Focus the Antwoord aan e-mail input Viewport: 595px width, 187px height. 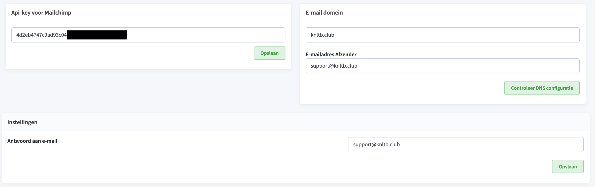pos(466,145)
